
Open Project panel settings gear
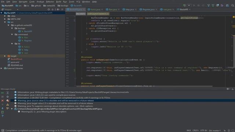click(58, 10)
